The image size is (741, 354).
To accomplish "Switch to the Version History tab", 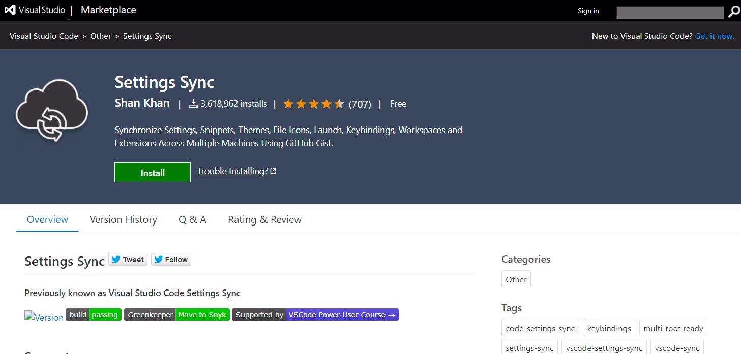I will click(123, 220).
